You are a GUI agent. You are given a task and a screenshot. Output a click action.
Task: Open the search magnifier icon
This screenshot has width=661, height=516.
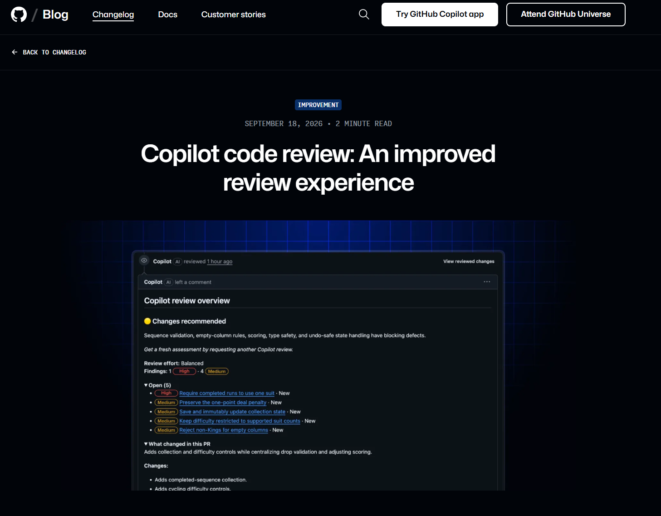(x=364, y=15)
